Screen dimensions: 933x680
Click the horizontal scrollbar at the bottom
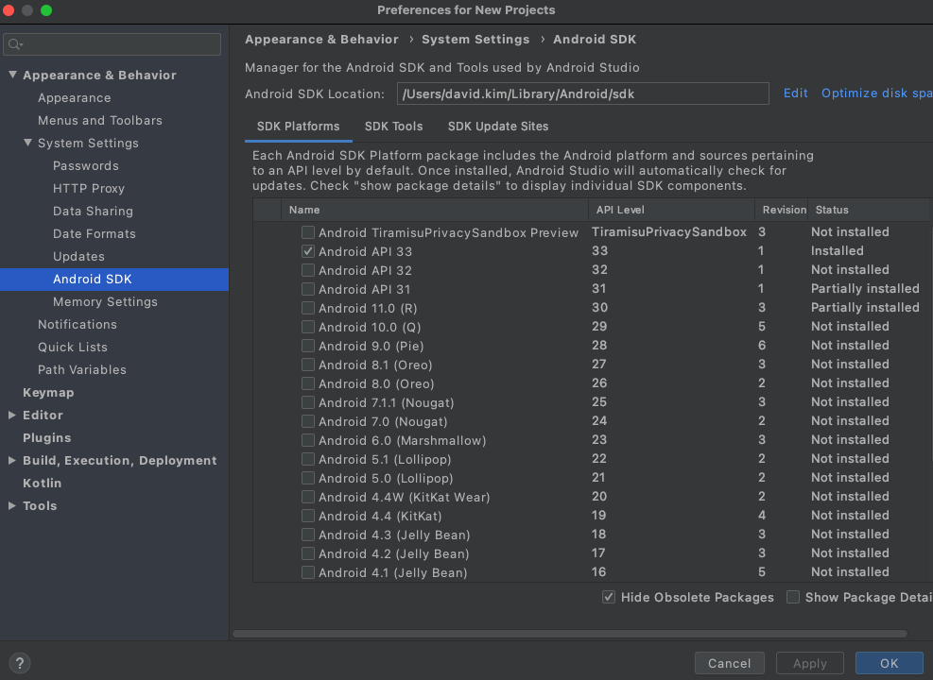point(570,634)
